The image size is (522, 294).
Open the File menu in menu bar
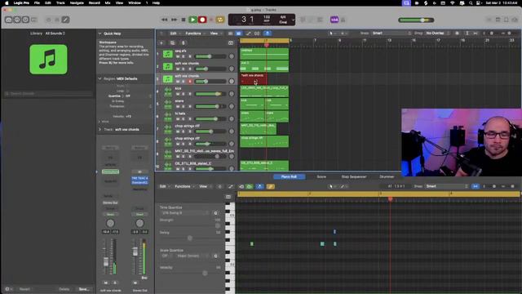point(37,2)
